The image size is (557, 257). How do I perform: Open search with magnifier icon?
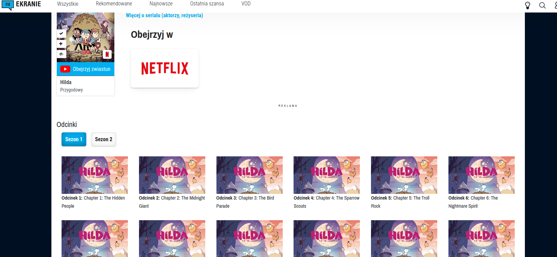click(542, 5)
